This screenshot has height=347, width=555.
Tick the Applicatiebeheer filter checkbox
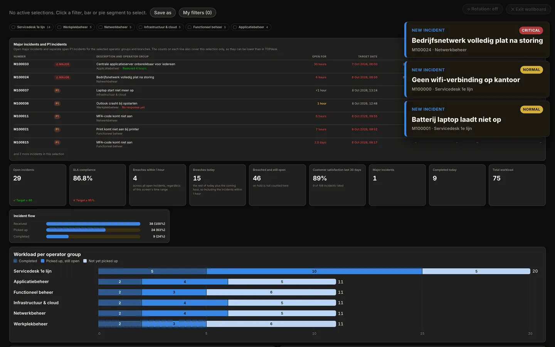pos(235,27)
